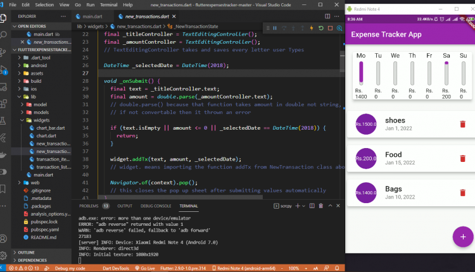The image size is (475, 272).
Task: Open chart.dart in explorer
Action: (46, 136)
